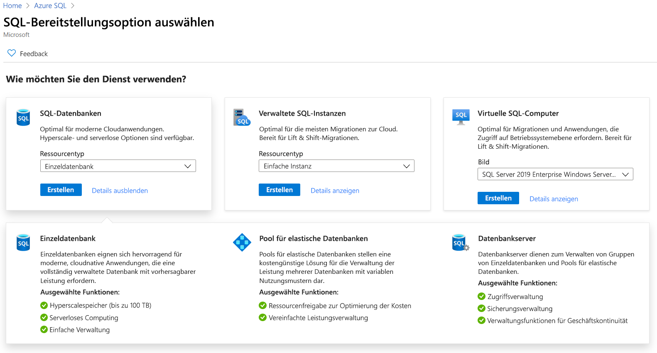Click Erstellen under Virtuelle SQL-Computer
This screenshot has height=353, width=657.
point(498,198)
